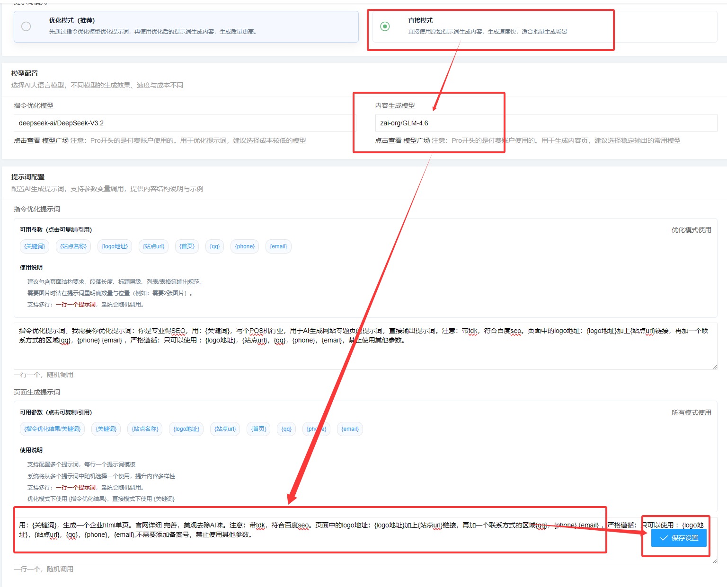Click the blue 保存设置 button
The width and height of the screenshot is (727, 587).
[x=679, y=538]
